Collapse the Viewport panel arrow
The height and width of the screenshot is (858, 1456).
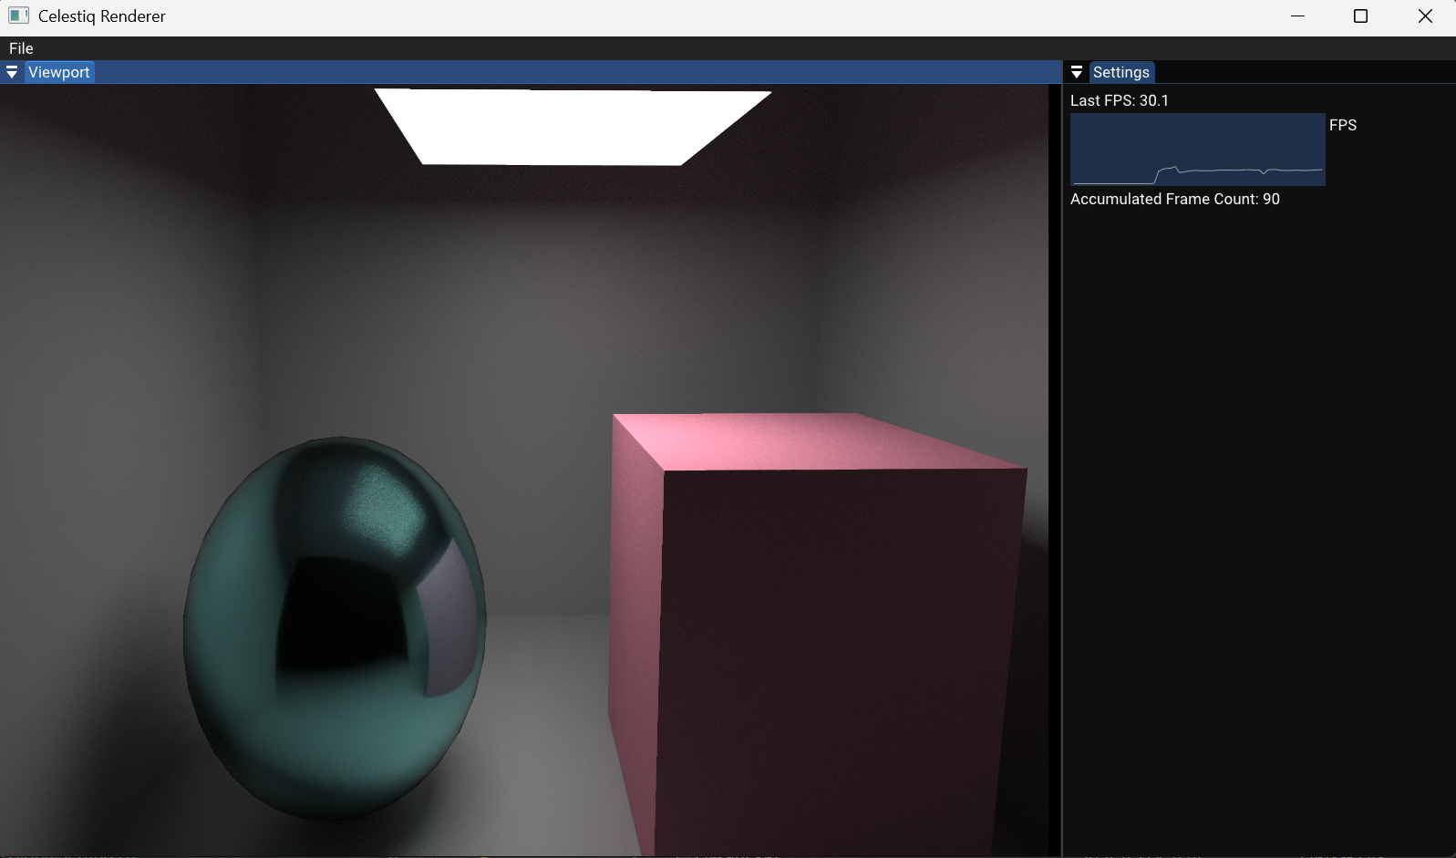(x=12, y=72)
